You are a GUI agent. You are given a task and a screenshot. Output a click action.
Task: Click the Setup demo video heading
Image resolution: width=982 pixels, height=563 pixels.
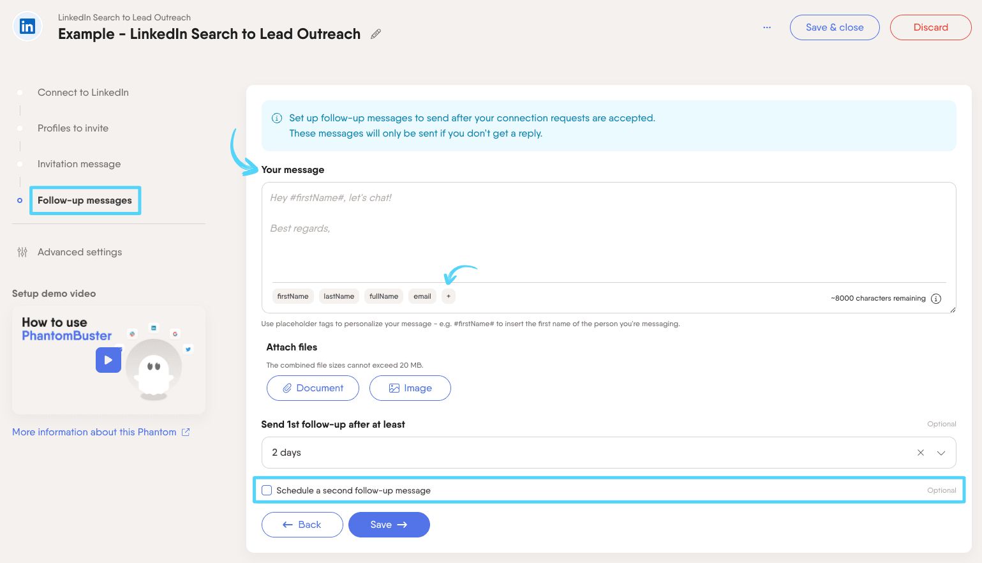pyautogui.click(x=54, y=294)
